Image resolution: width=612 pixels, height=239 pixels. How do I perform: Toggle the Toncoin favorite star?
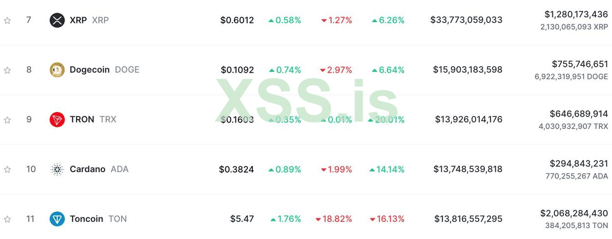pos(7,219)
